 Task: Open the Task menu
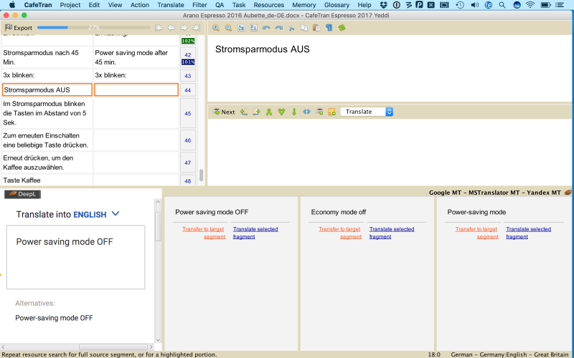click(x=239, y=5)
